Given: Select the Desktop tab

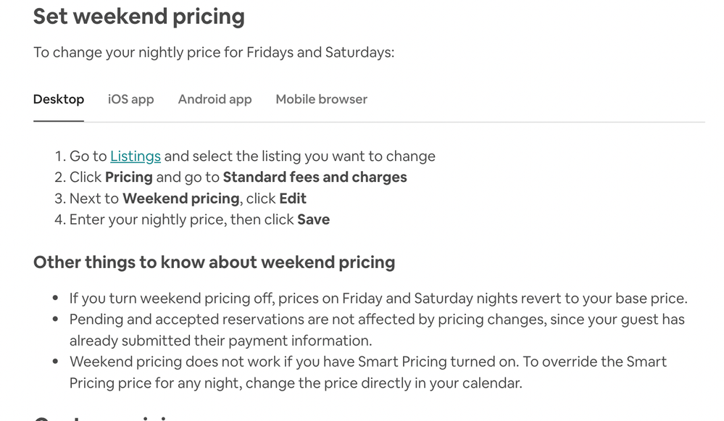Looking at the screenshot, I should pyautogui.click(x=59, y=99).
